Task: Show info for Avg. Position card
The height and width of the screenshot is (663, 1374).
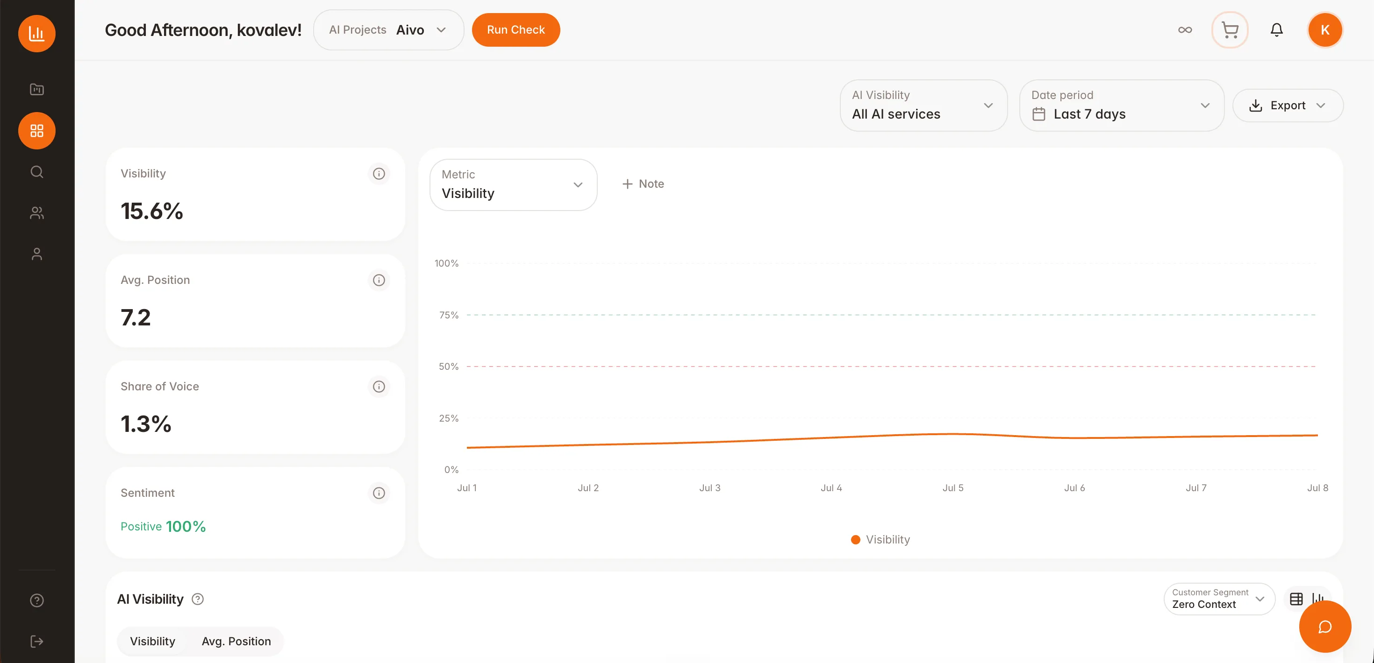Action: (379, 280)
